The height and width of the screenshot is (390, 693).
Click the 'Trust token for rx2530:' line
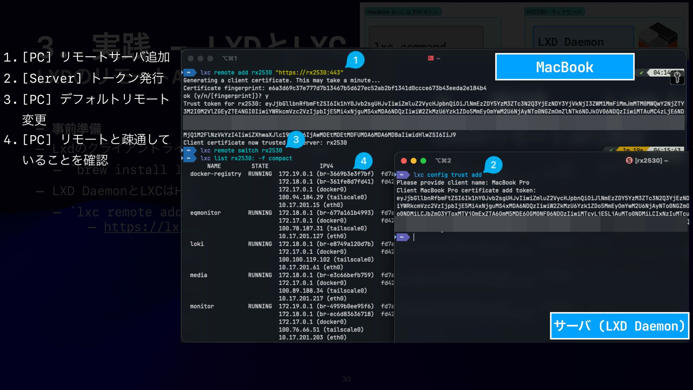(433, 104)
